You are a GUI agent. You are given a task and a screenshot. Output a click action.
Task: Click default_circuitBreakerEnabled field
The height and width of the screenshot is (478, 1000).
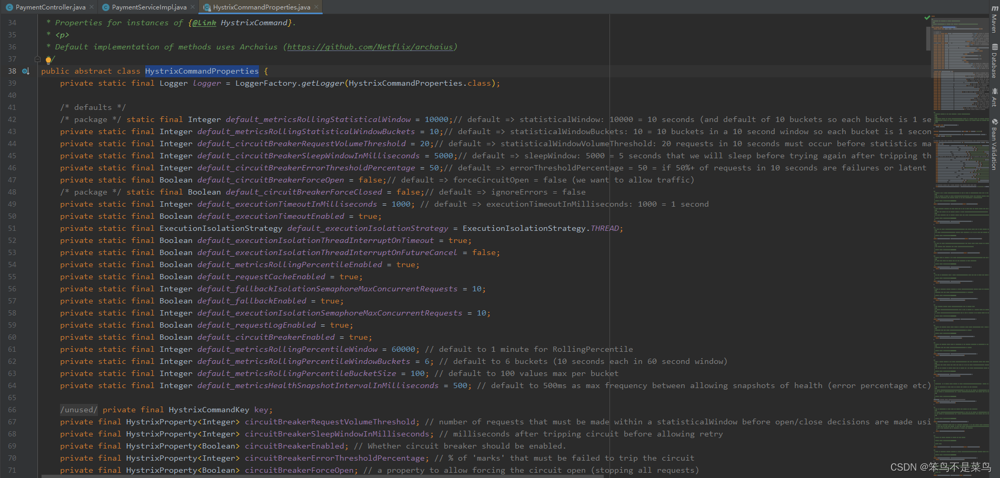coord(266,337)
